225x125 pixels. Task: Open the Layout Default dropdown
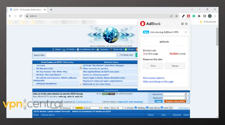pyautogui.click(x=92, y=108)
